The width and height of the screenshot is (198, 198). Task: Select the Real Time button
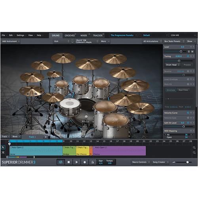pyautogui.click(x=183, y=90)
